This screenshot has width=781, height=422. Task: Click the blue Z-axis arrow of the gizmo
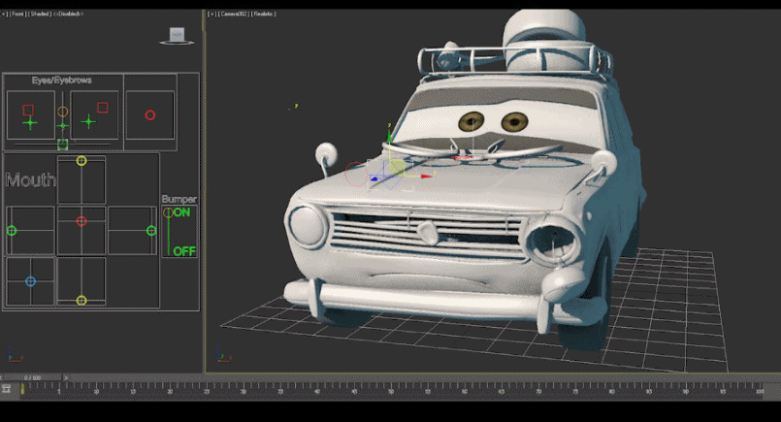[374, 179]
